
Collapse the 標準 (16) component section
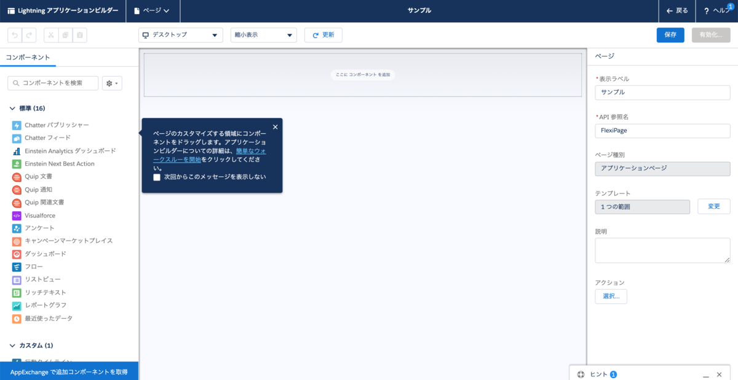click(x=12, y=108)
